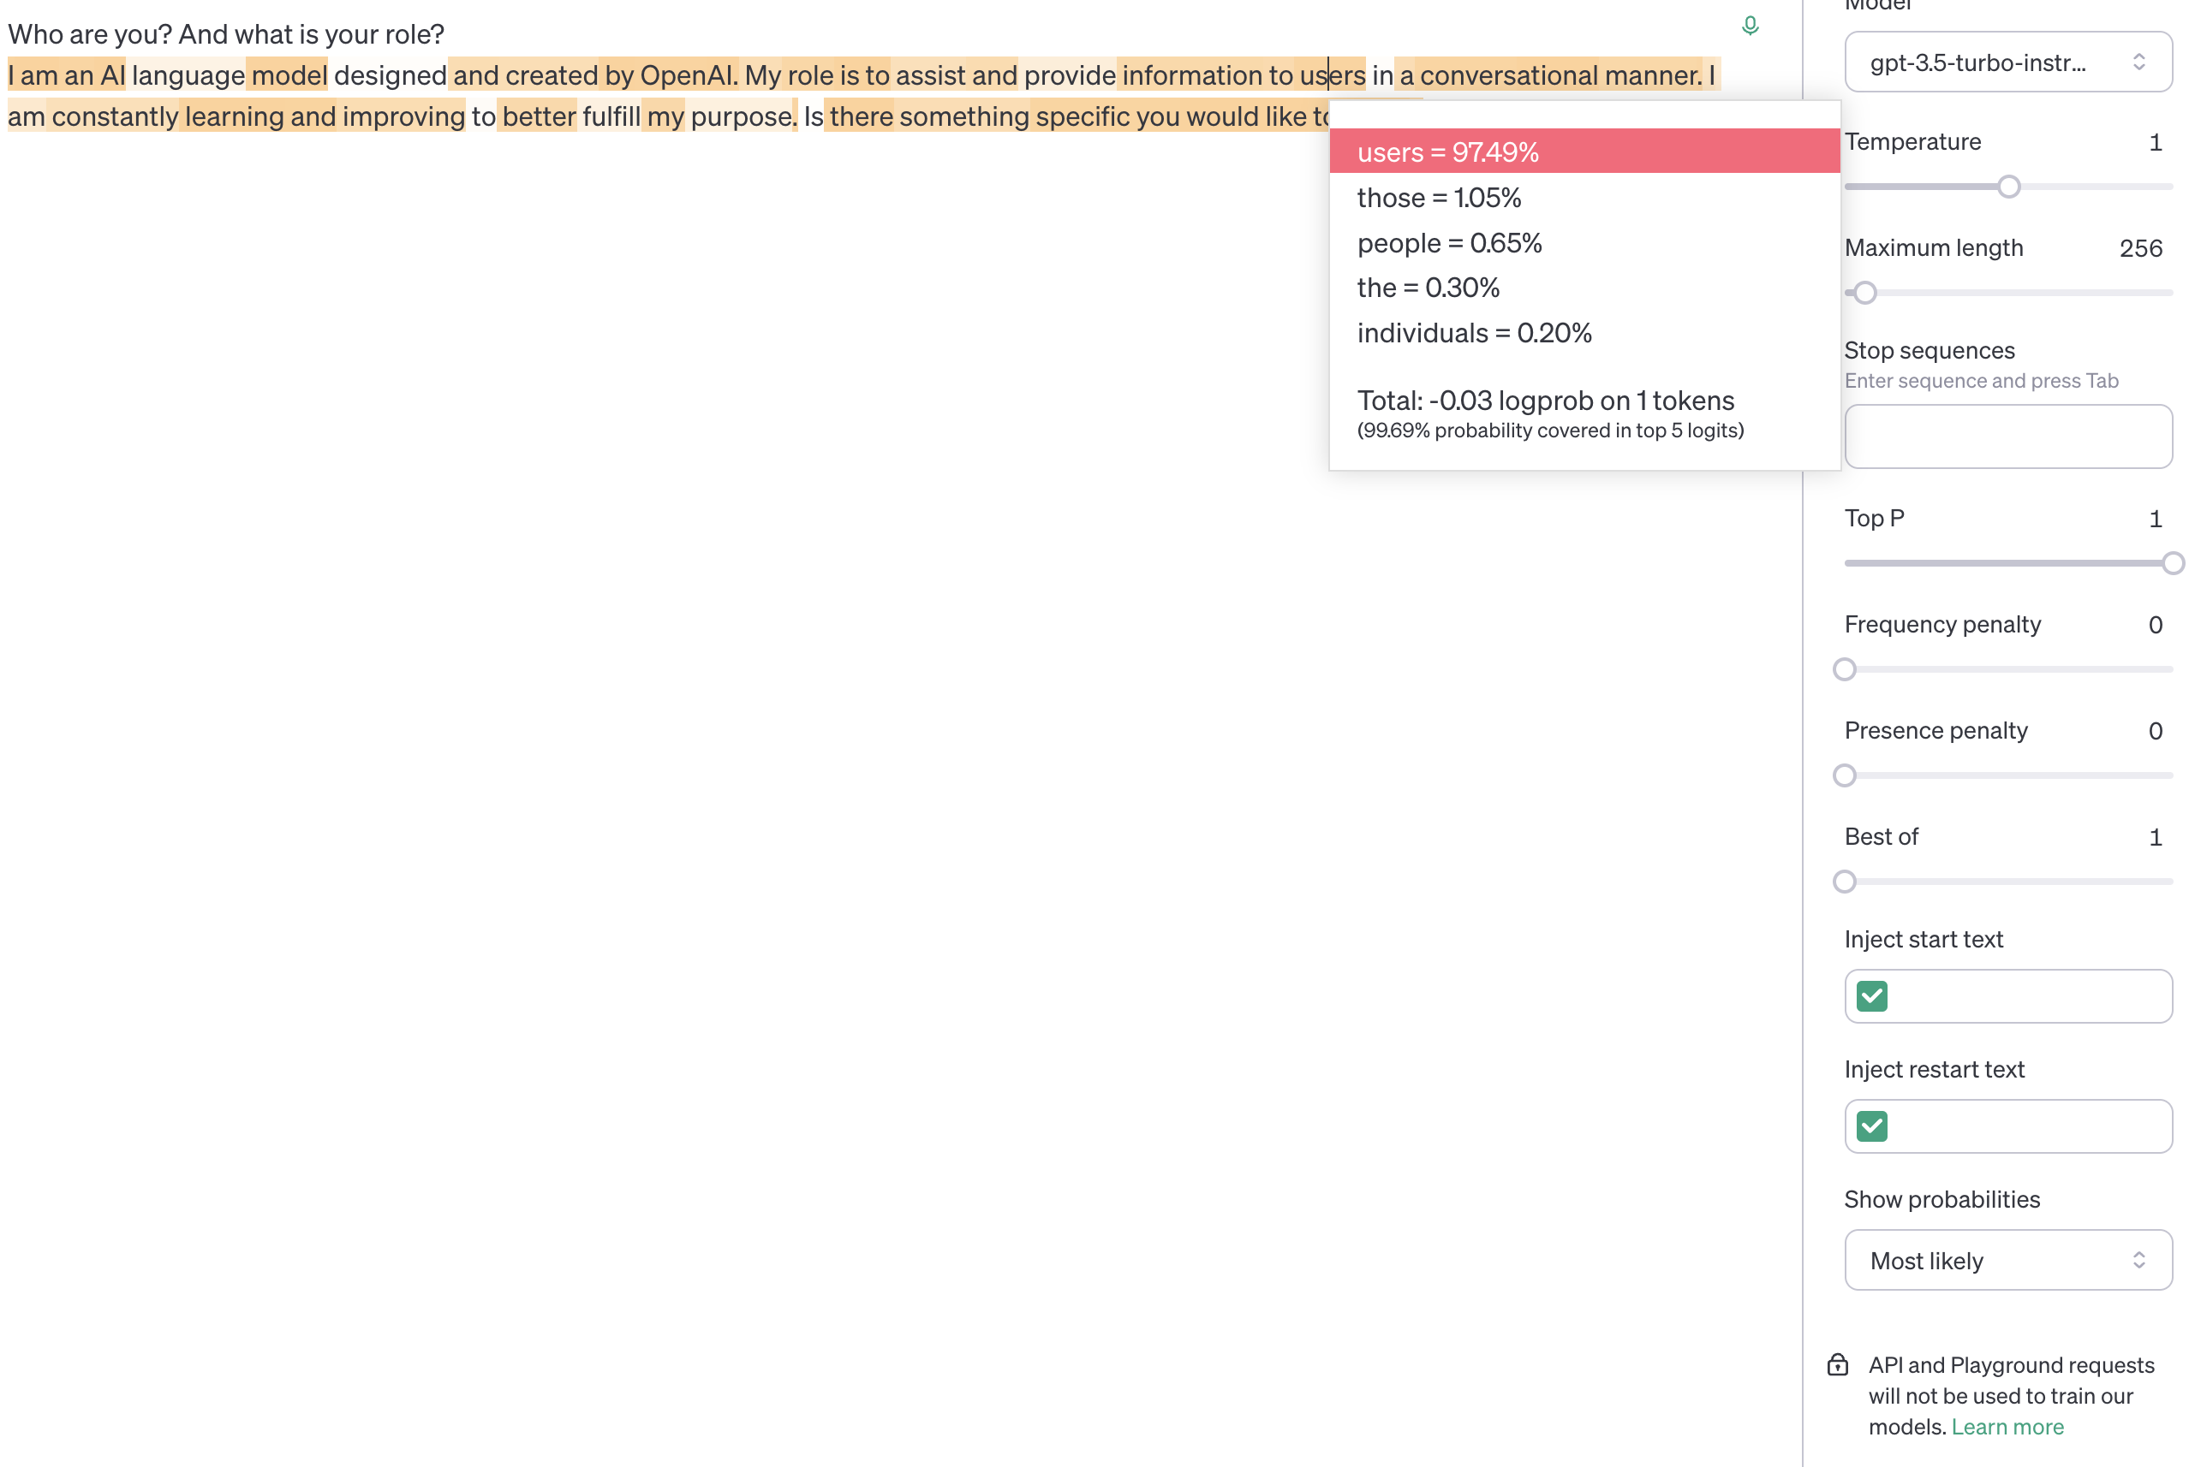The width and height of the screenshot is (2189, 1467).
Task: Select the 'those = 1.05%' token option
Action: tap(1439, 198)
